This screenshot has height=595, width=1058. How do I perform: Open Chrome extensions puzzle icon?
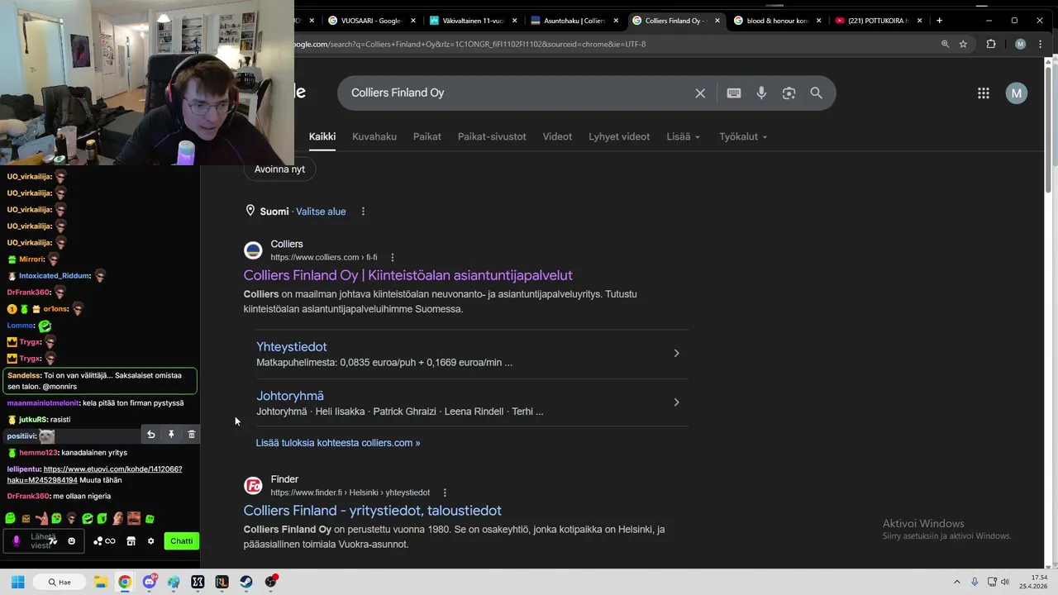pyautogui.click(x=991, y=44)
